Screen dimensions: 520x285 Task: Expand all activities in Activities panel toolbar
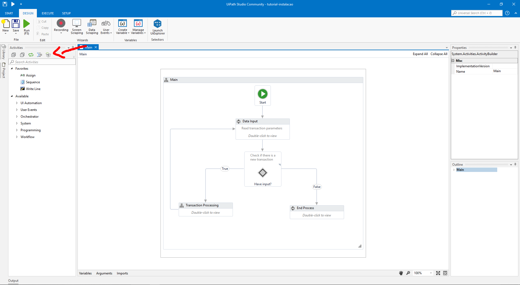14,55
